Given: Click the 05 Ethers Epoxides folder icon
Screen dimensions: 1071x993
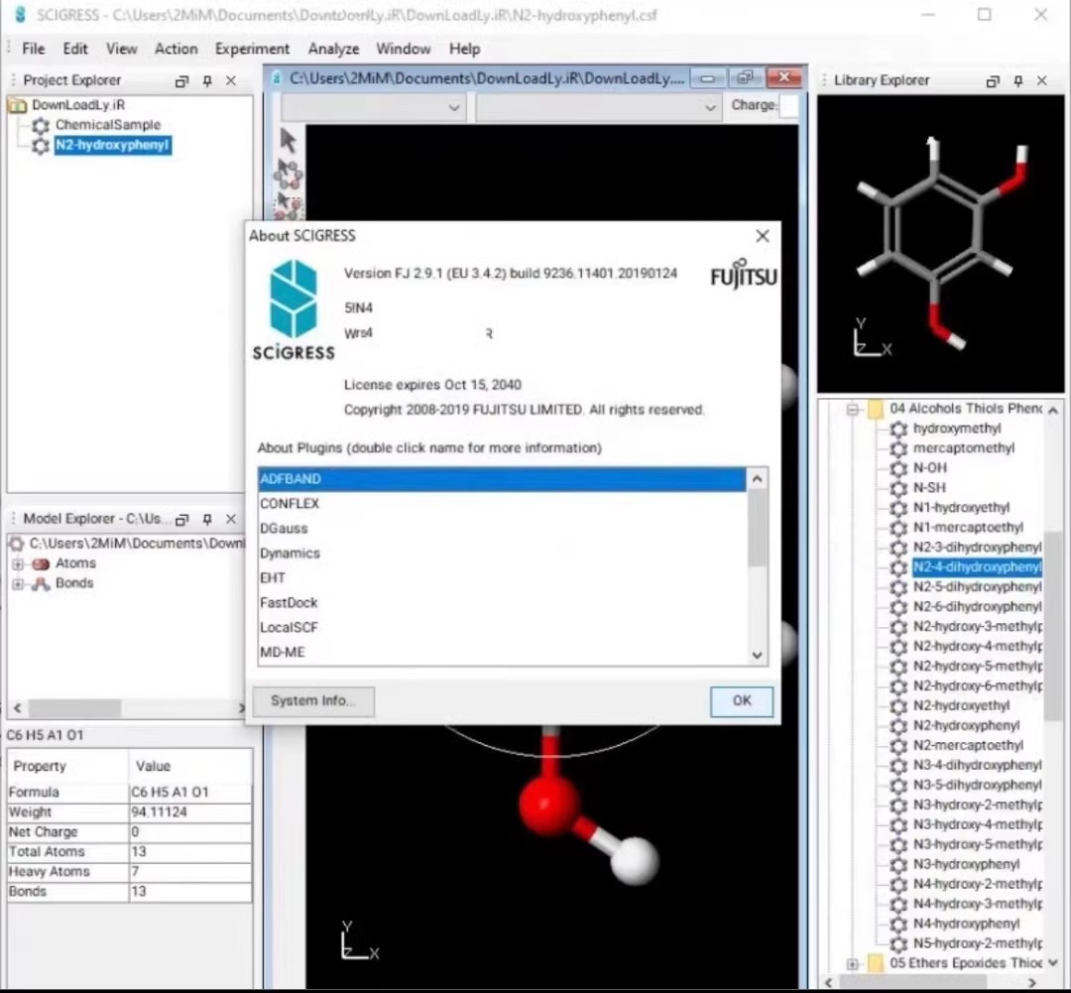Looking at the screenshot, I should pos(876,963).
